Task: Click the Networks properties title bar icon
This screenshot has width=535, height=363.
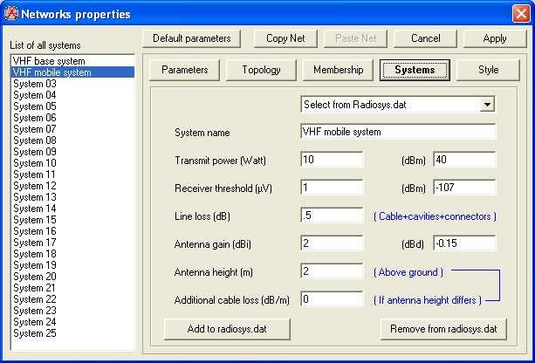Action: coord(12,14)
